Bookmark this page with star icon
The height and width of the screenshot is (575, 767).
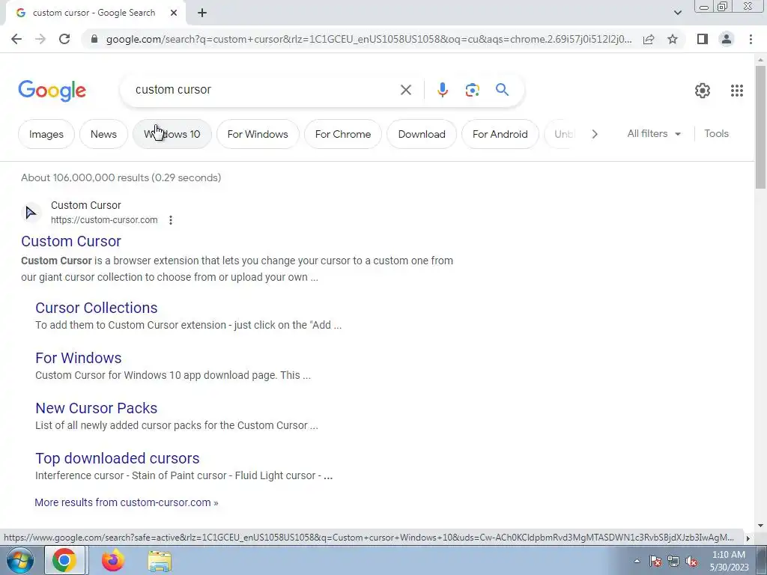click(x=673, y=39)
